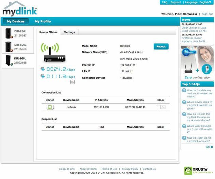The image size is (215, 179).
Task: Open the About mydlink footer link
Action: (x=88, y=169)
